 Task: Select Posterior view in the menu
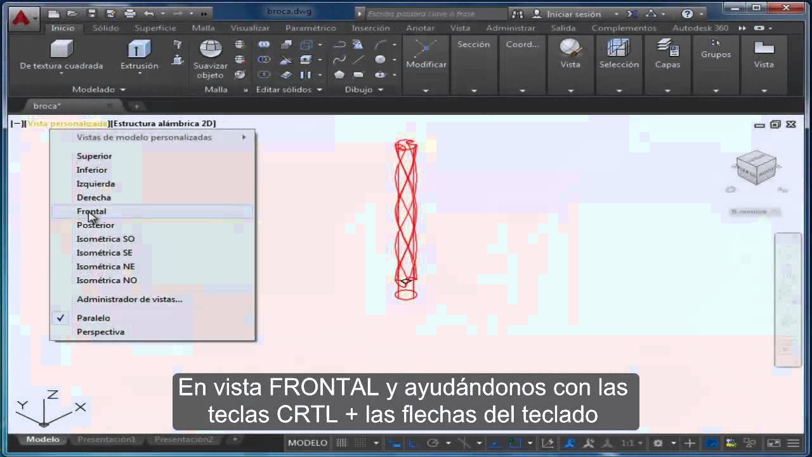pyautogui.click(x=152, y=225)
